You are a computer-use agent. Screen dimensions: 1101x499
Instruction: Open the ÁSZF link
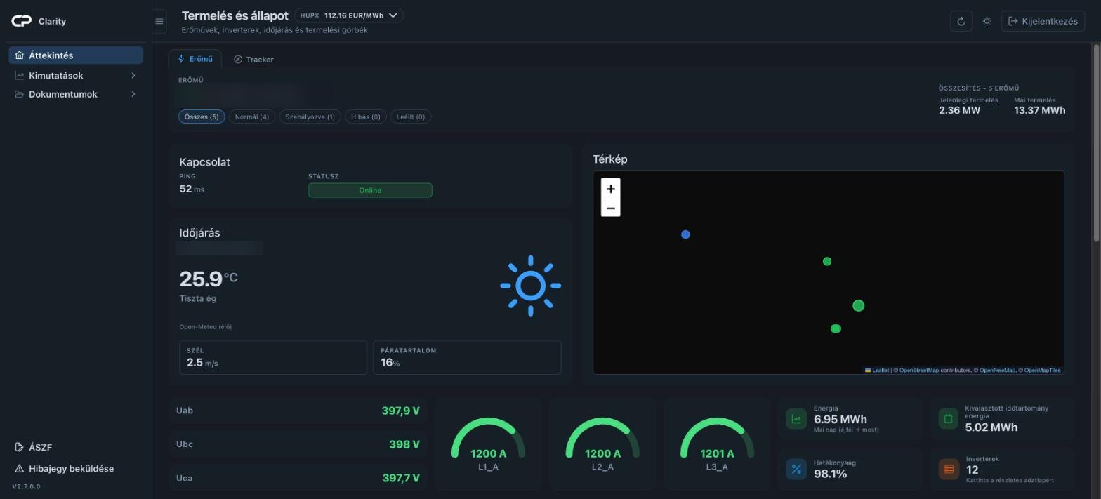34,447
